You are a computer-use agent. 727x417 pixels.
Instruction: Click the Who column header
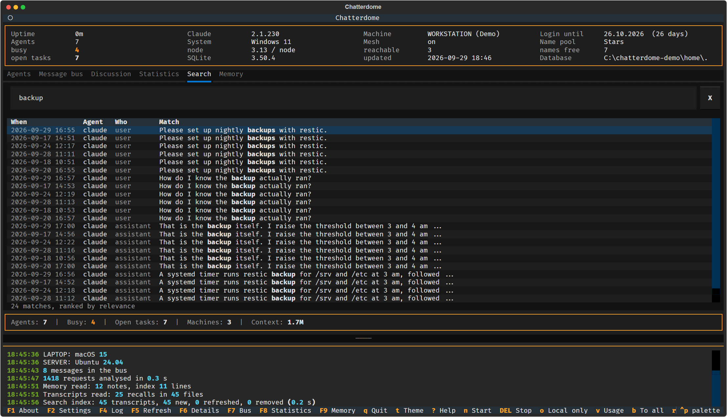point(121,122)
